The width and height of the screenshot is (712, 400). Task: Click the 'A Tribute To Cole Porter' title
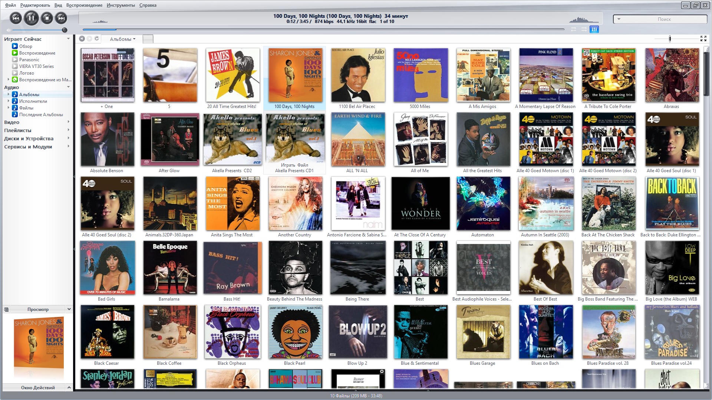click(x=608, y=106)
